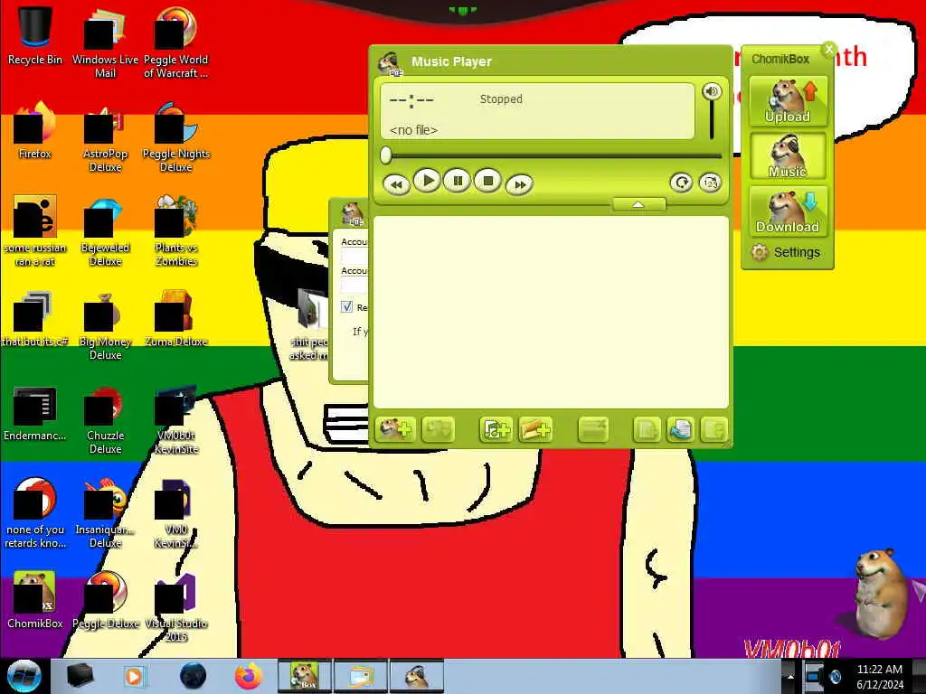Add files from Chomik account to playlist
The image size is (926, 694).
tap(395, 429)
